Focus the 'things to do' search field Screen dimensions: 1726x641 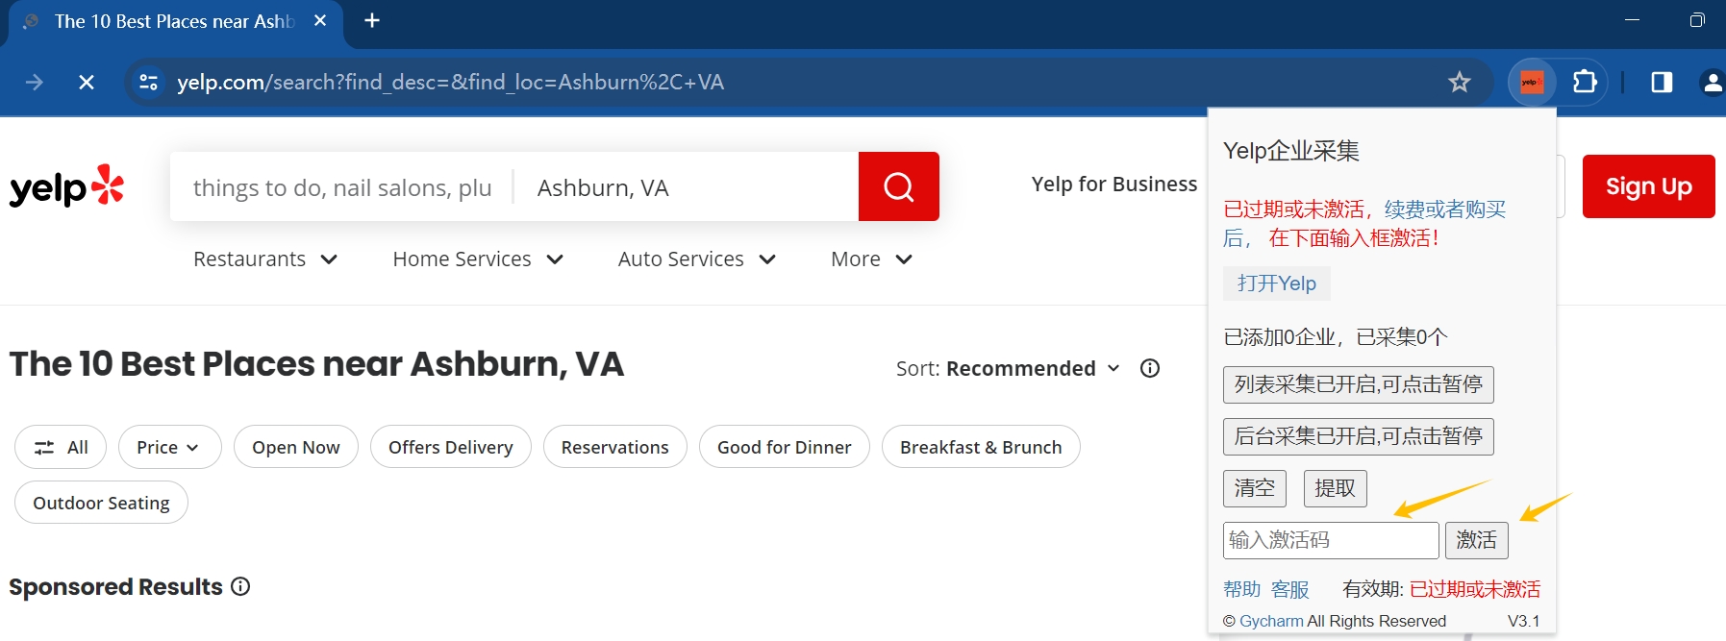pos(342,187)
